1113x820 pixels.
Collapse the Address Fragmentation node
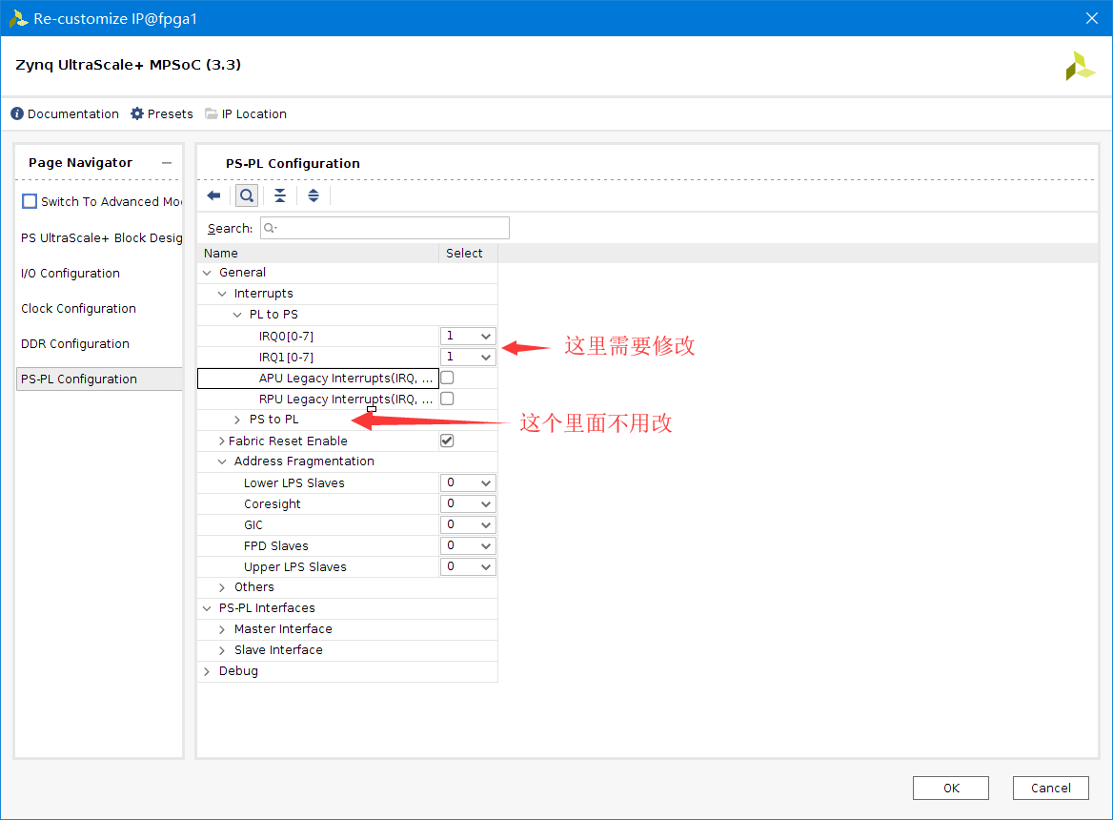222,461
